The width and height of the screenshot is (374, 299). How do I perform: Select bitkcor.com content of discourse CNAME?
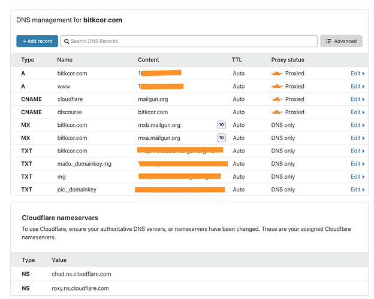153,112
